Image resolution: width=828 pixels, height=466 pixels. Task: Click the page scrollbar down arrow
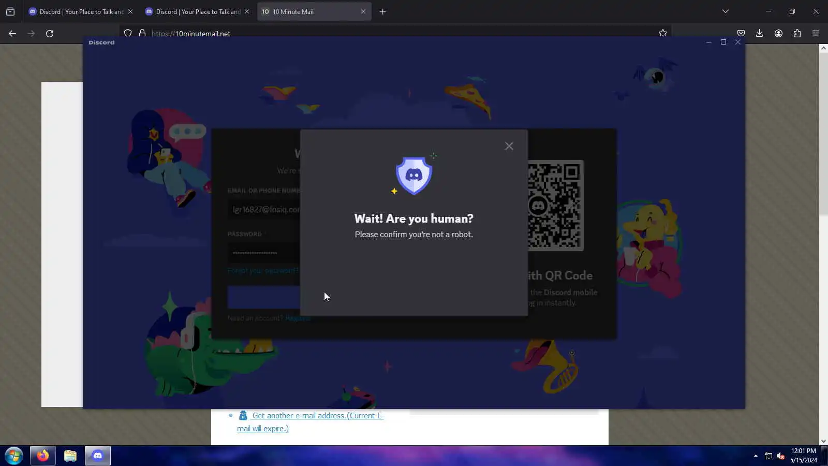point(823,441)
